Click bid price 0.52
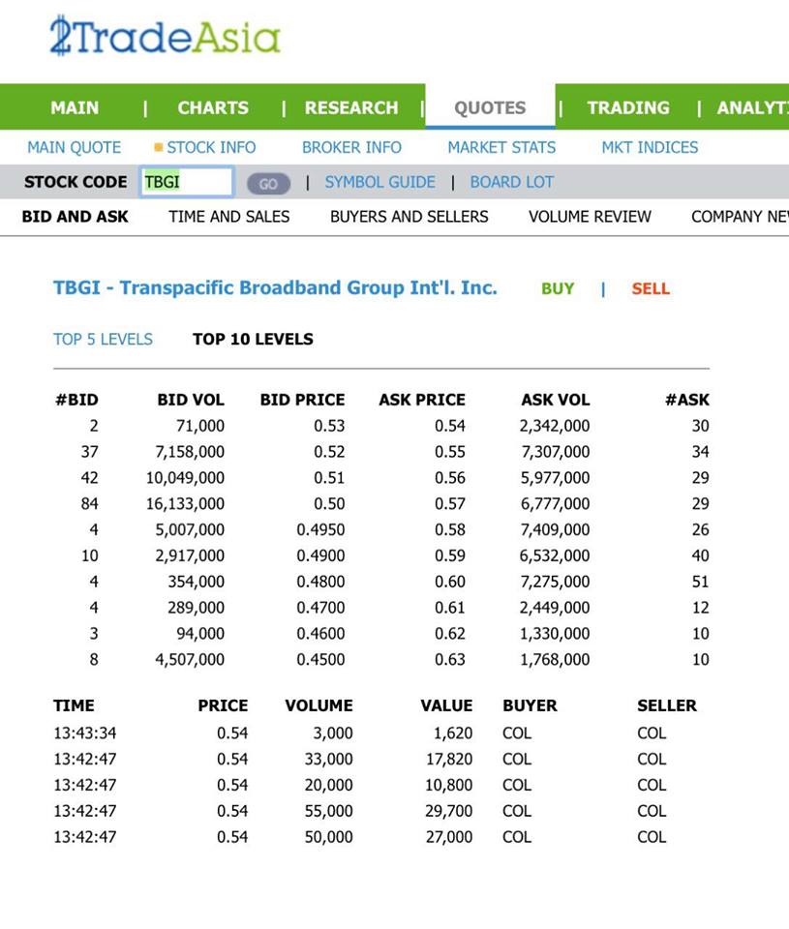Image resolution: width=789 pixels, height=929 pixels. (329, 452)
